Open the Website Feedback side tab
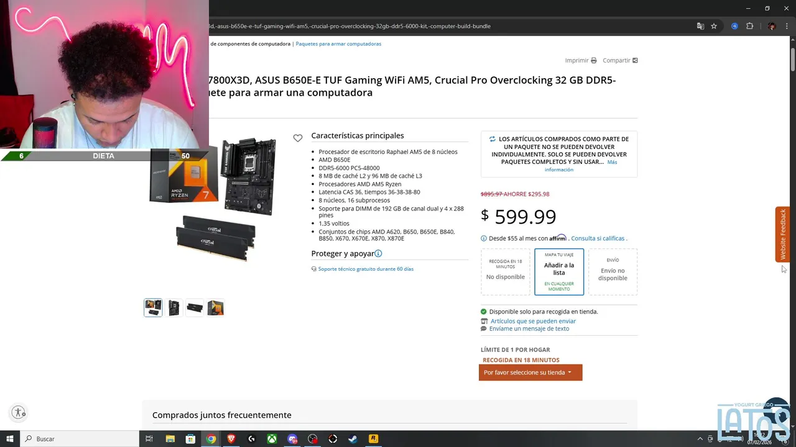Screen dimensions: 796x447 (x=783, y=234)
